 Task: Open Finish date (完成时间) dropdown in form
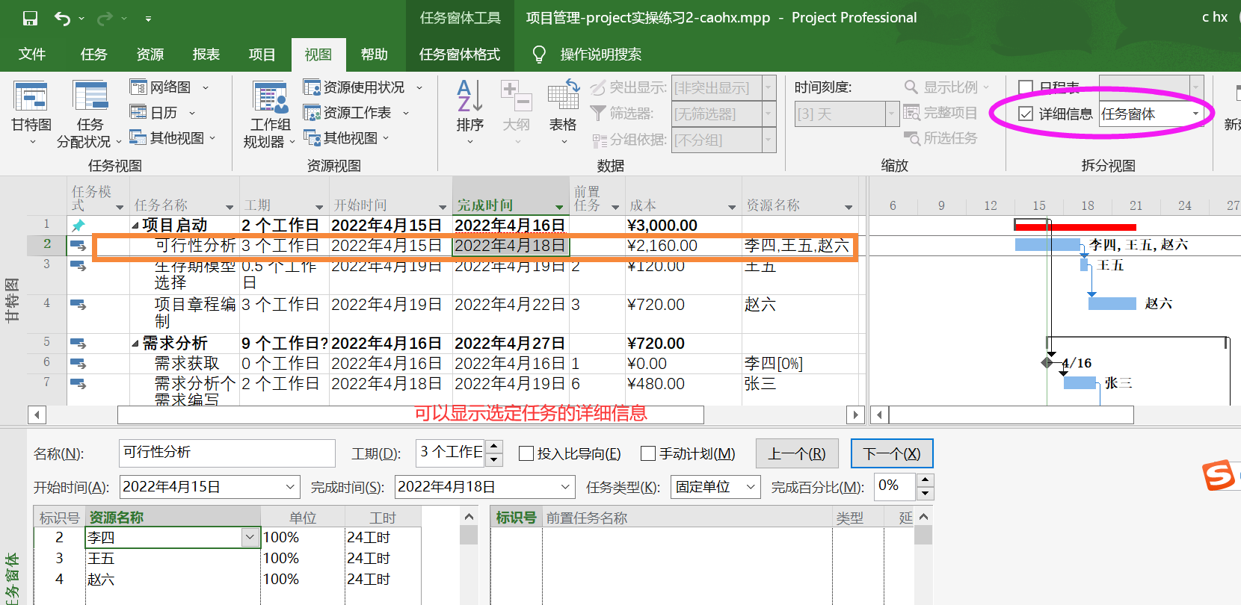point(565,487)
